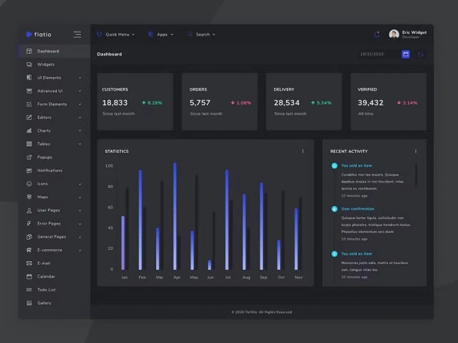458x343 pixels.
Task: Click the Notifications bell icon in the sidebar
Action: pos(29,171)
